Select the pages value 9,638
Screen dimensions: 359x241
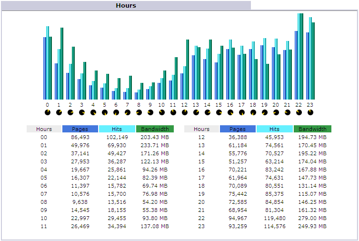click(80, 202)
